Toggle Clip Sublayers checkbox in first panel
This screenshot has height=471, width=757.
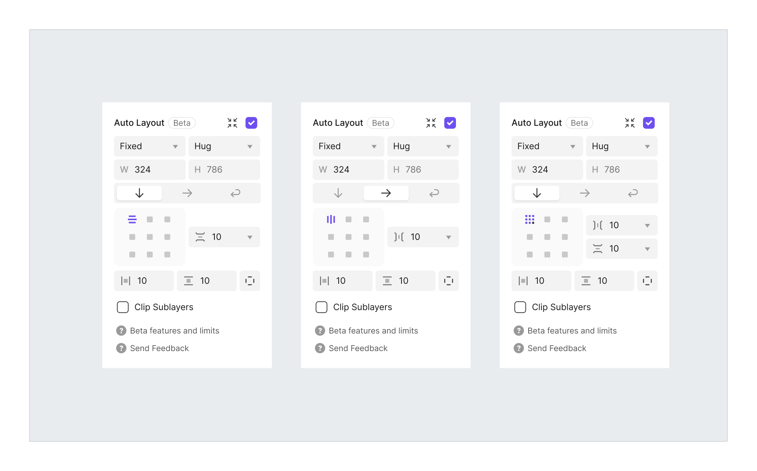pos(122,307)
